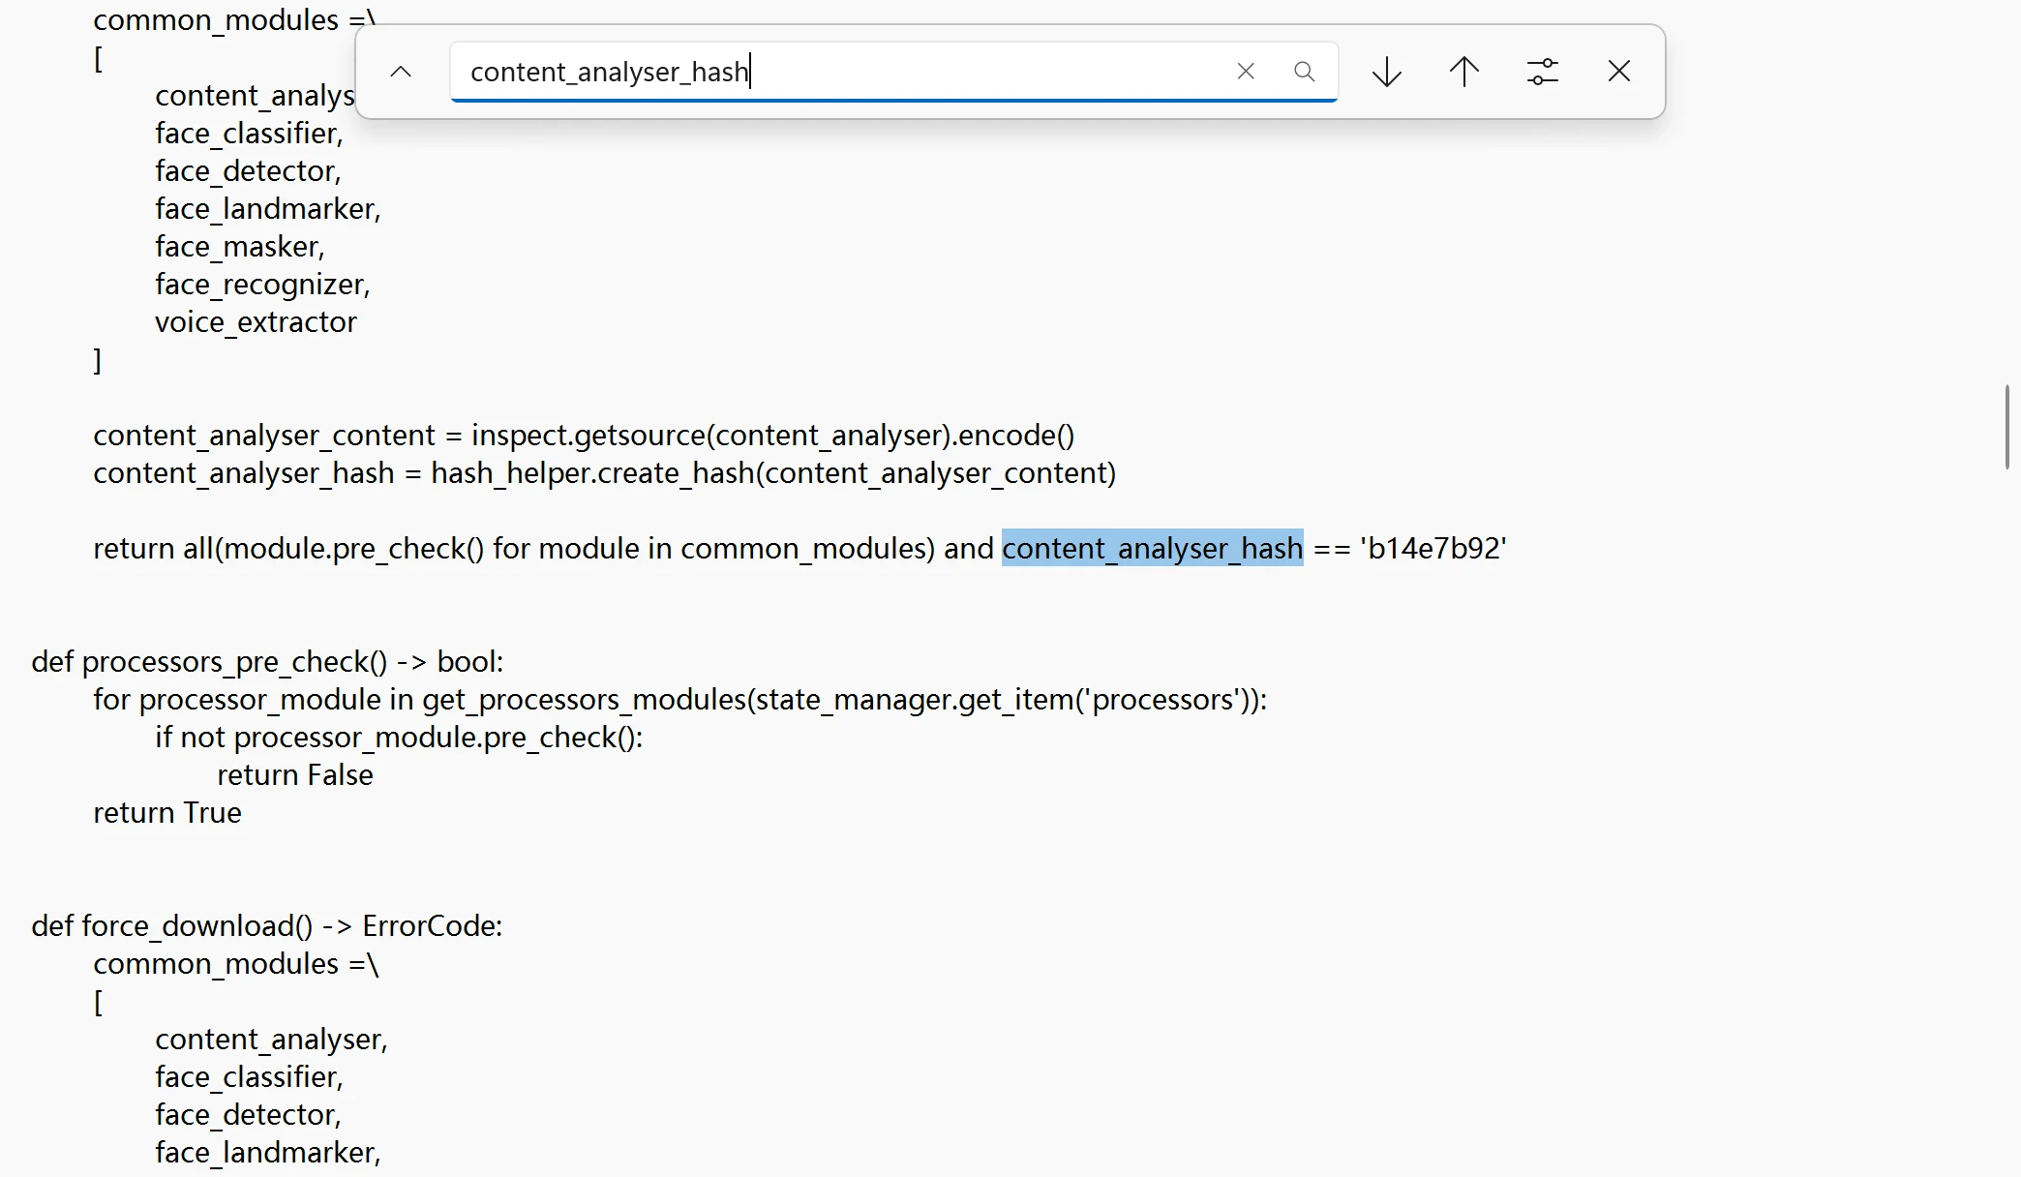Click 'face_detector,' in the first list
This screenshot has width=2021, height=1177.
248,171
